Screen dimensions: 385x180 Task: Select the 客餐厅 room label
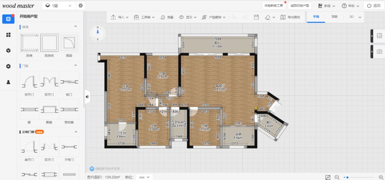[220, 86]
